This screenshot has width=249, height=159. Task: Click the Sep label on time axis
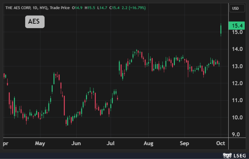coord(184,143)
